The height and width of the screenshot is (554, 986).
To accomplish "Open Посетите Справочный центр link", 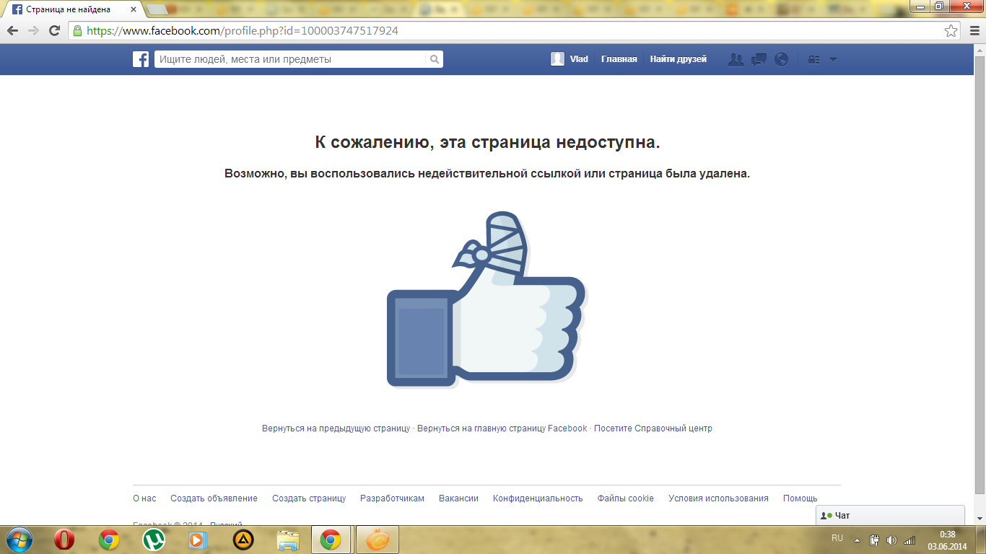I will click(x=653, y=428).
